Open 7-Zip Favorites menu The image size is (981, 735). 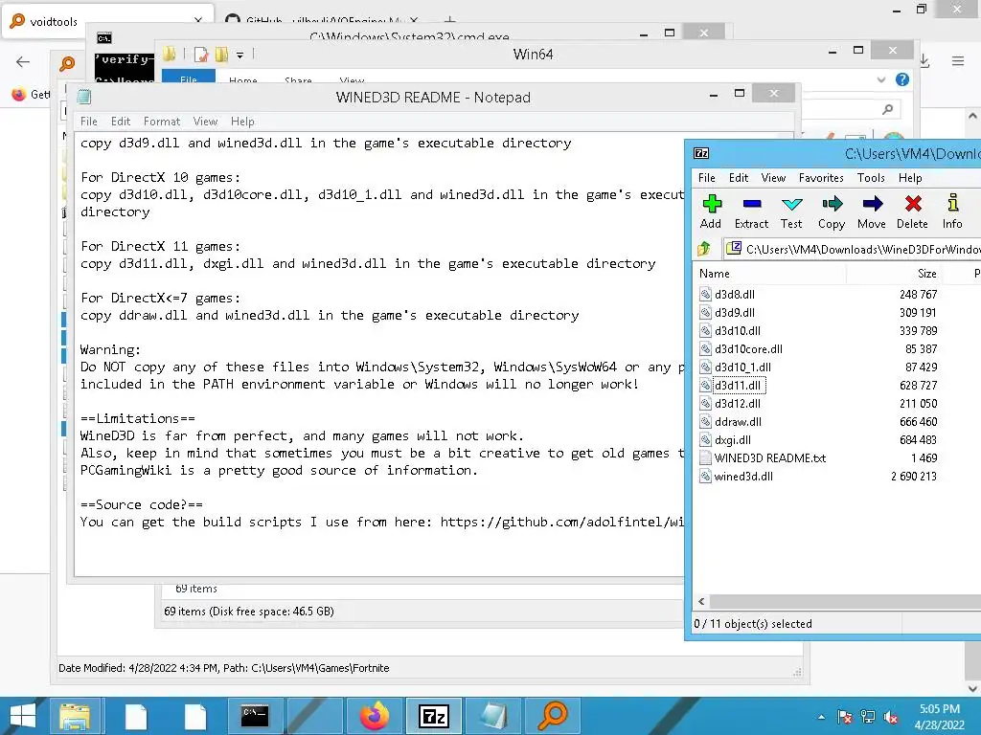(x=821, y=177)
